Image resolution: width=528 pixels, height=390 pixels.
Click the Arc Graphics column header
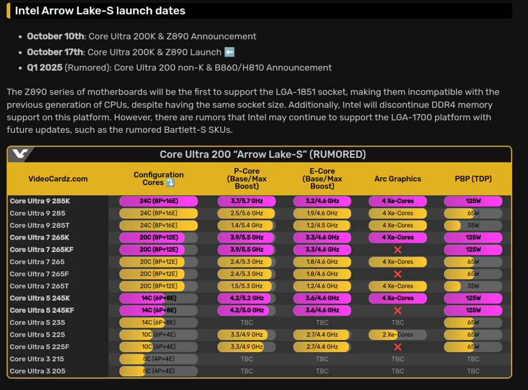click(397, 179)
